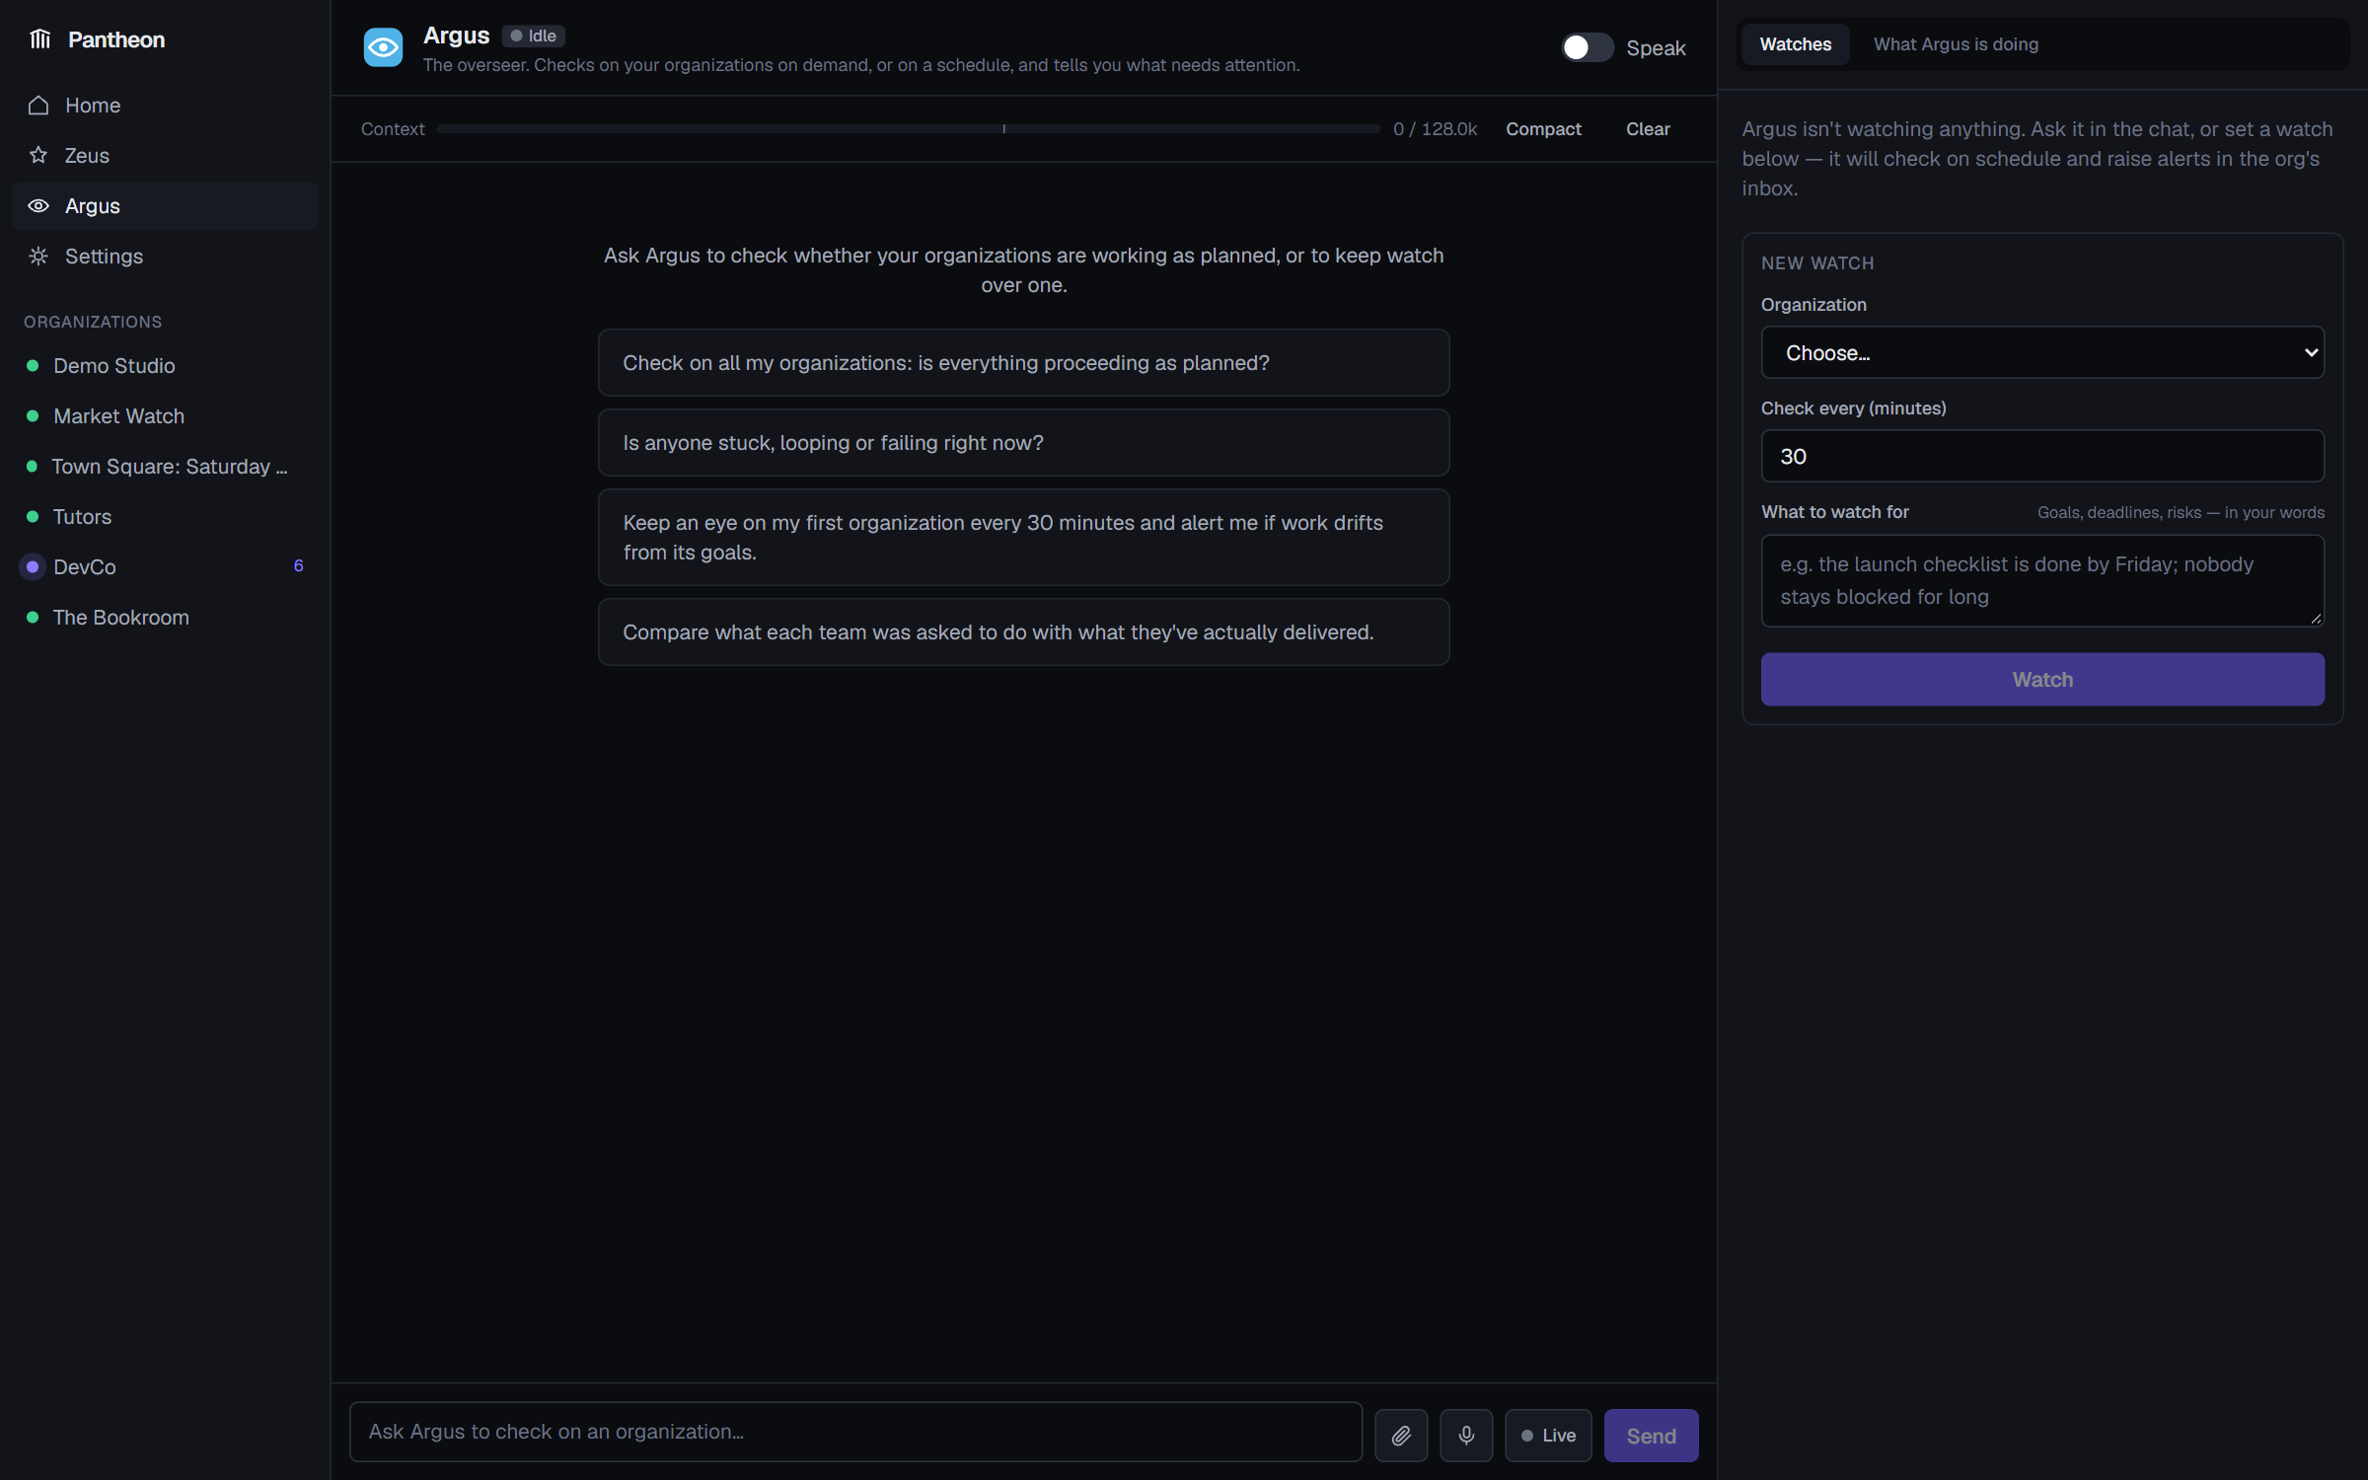This screenshot has width=2368, height=1480.
Task: Click the Check every minutes field
Action: point(2042,457)
